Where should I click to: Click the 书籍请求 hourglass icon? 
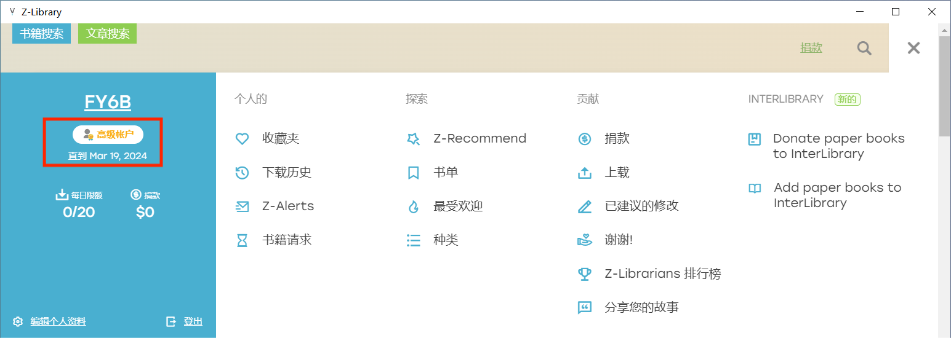click(x=243, y=240)
